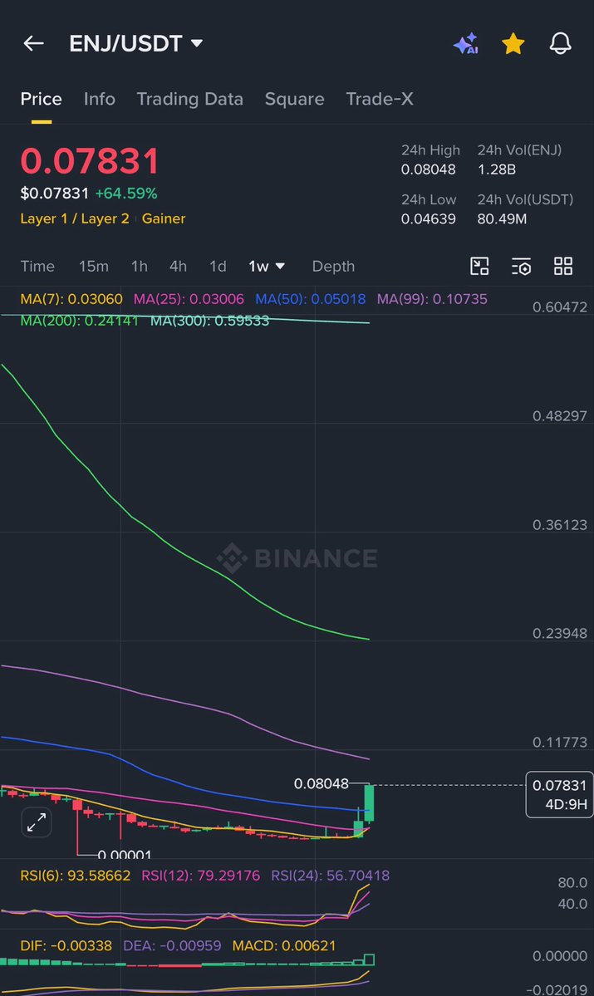Show the Depth chart
The image size is (594, 996).
tap(333, 266)
